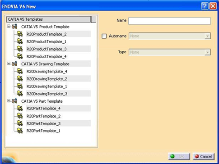Click the icon beside R20ProductTemplate_1
219x164 pixels.
click(20, 41)
